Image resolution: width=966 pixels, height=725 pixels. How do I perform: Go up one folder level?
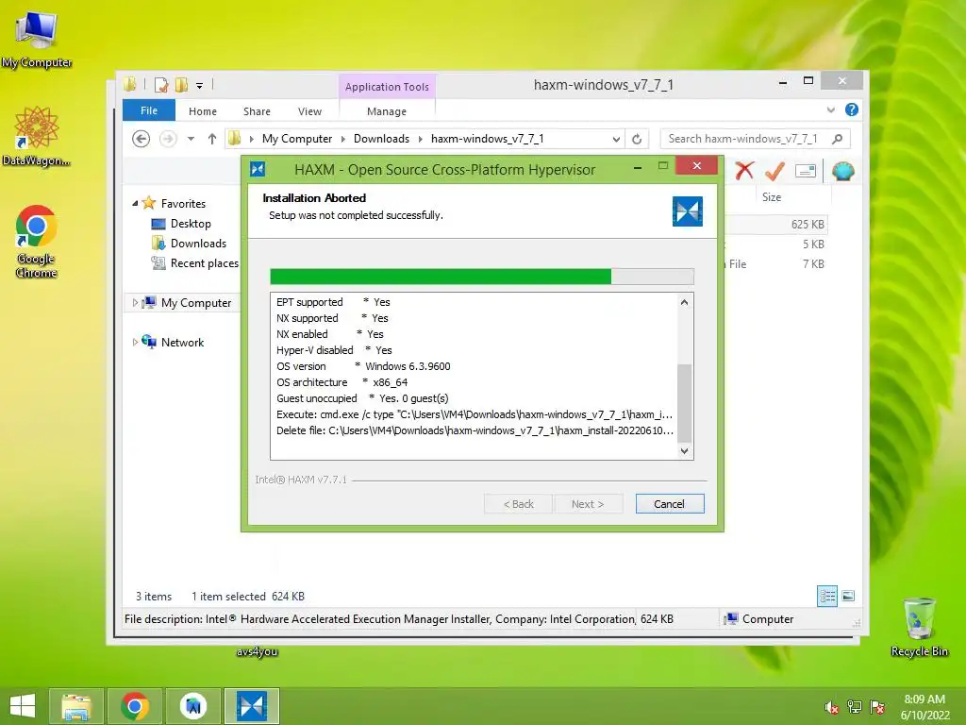212,139
